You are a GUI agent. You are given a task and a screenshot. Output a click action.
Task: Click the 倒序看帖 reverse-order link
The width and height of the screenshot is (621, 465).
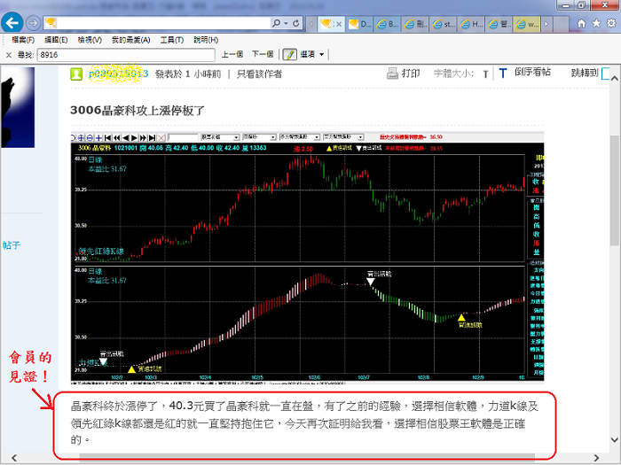[532, 72]
